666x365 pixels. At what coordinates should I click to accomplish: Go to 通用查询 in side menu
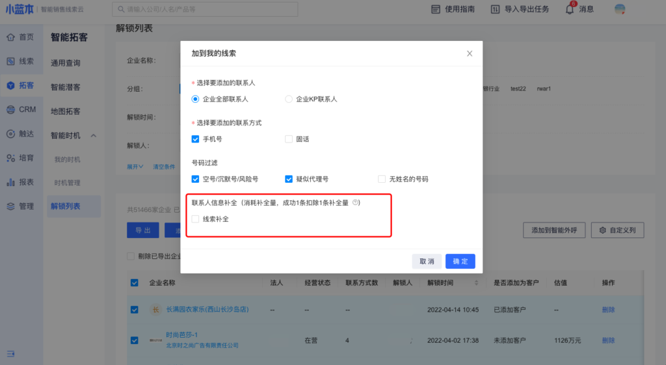[66, 63]
